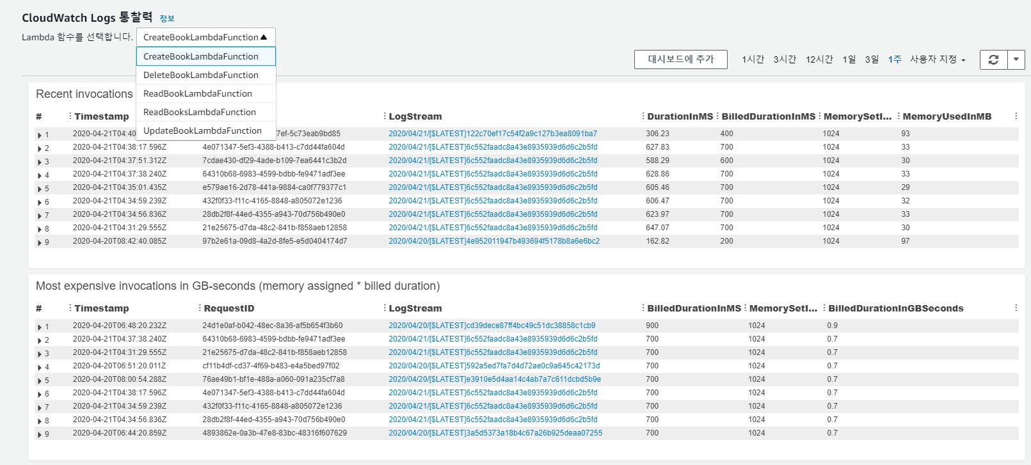Open the Most expensive invocations table options menu
The height and width of the screenshot is (465, 1031).
1016,308
